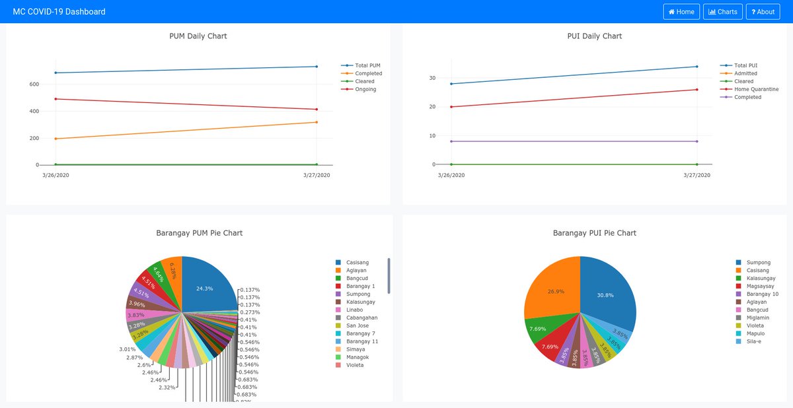Screen dimensions: 793x408
Task: Click the 3/26/2020 axis label in PUM chart
Action: [x=56, y=175]
